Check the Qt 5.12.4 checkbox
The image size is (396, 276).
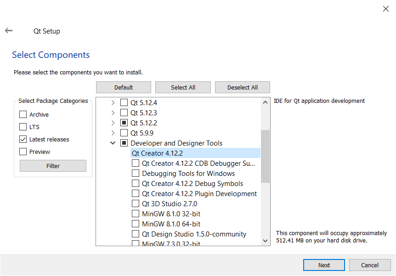[124, 102]
